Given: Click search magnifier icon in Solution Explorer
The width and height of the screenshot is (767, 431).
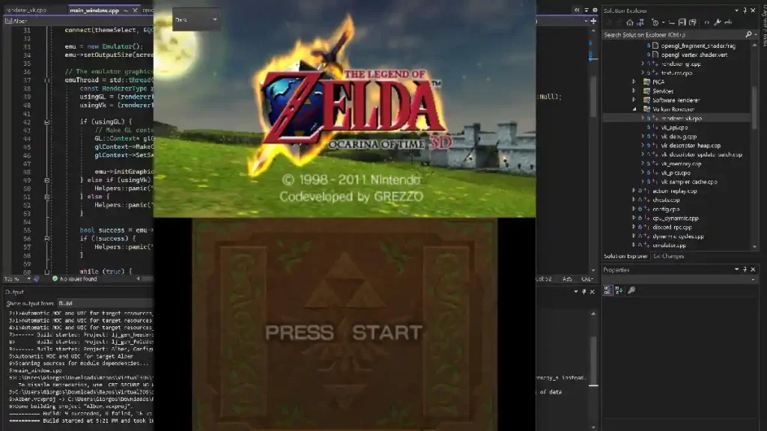Looking at the screenshot, I should click(748, 34).
